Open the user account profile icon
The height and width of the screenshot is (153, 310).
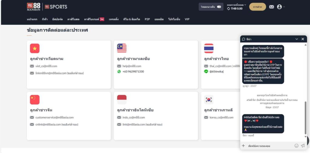279,7
